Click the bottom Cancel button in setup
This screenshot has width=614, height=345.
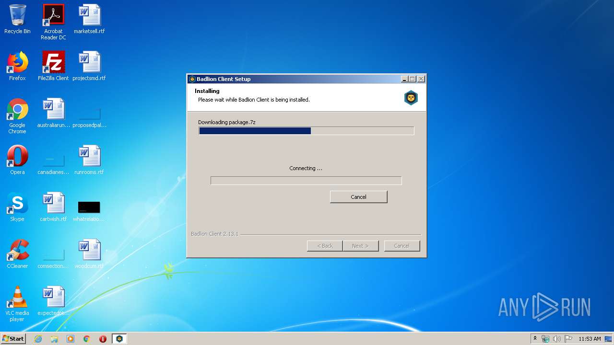[x=402, y=246]
